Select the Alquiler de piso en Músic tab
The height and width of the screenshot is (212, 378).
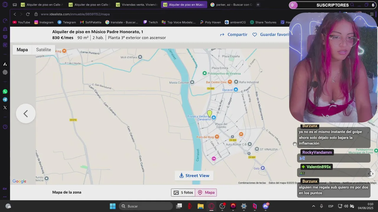click(x=184, y=5)
